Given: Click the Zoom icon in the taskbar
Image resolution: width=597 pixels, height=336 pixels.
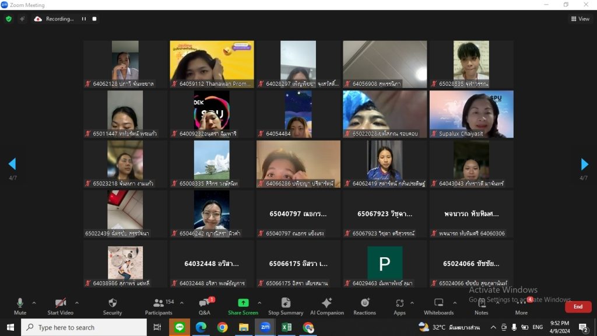Looking at the screenshot, I should [265, 327].
